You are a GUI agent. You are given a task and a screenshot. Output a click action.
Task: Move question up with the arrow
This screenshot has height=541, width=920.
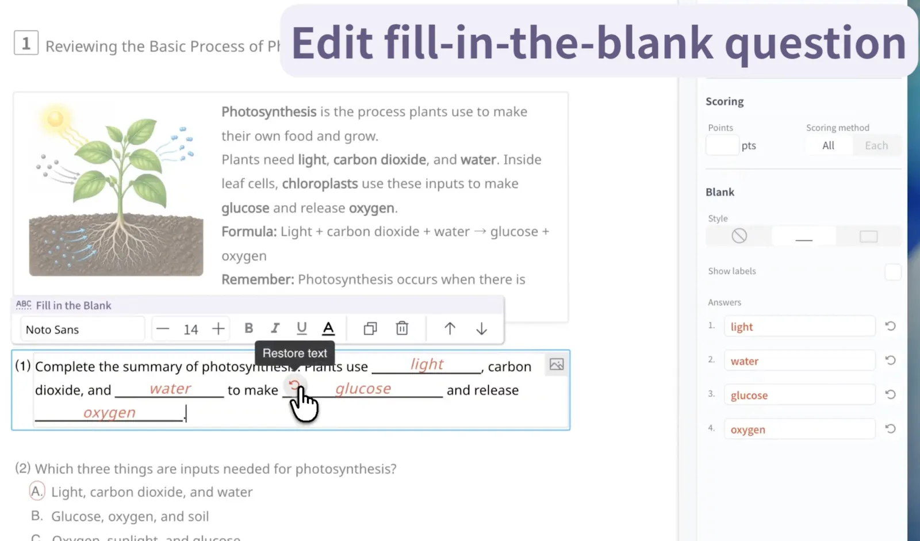pos(450,328)
